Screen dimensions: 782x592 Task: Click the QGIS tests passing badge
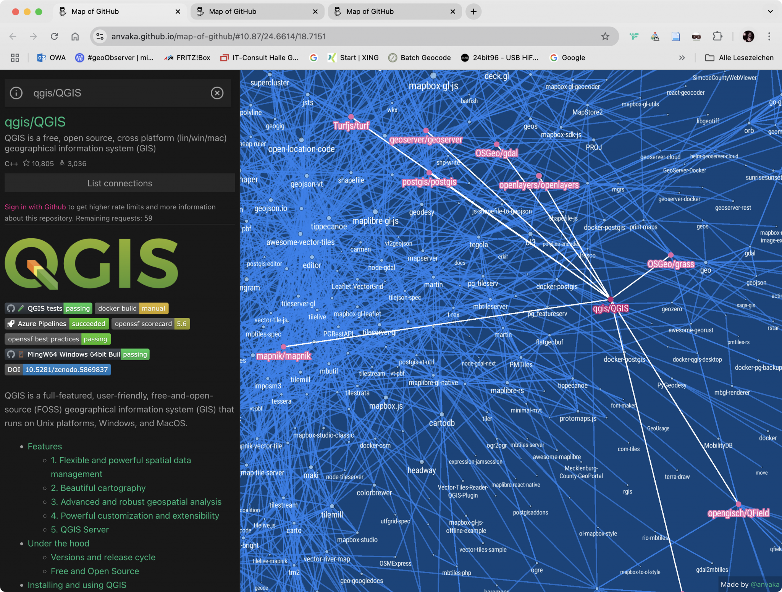pyautogui.click(x=48, y=308)
